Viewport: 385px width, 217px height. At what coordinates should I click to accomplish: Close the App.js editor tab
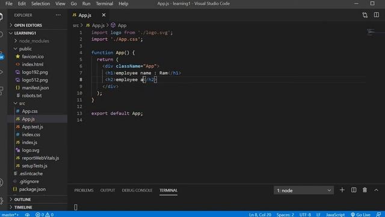point(103,15)
